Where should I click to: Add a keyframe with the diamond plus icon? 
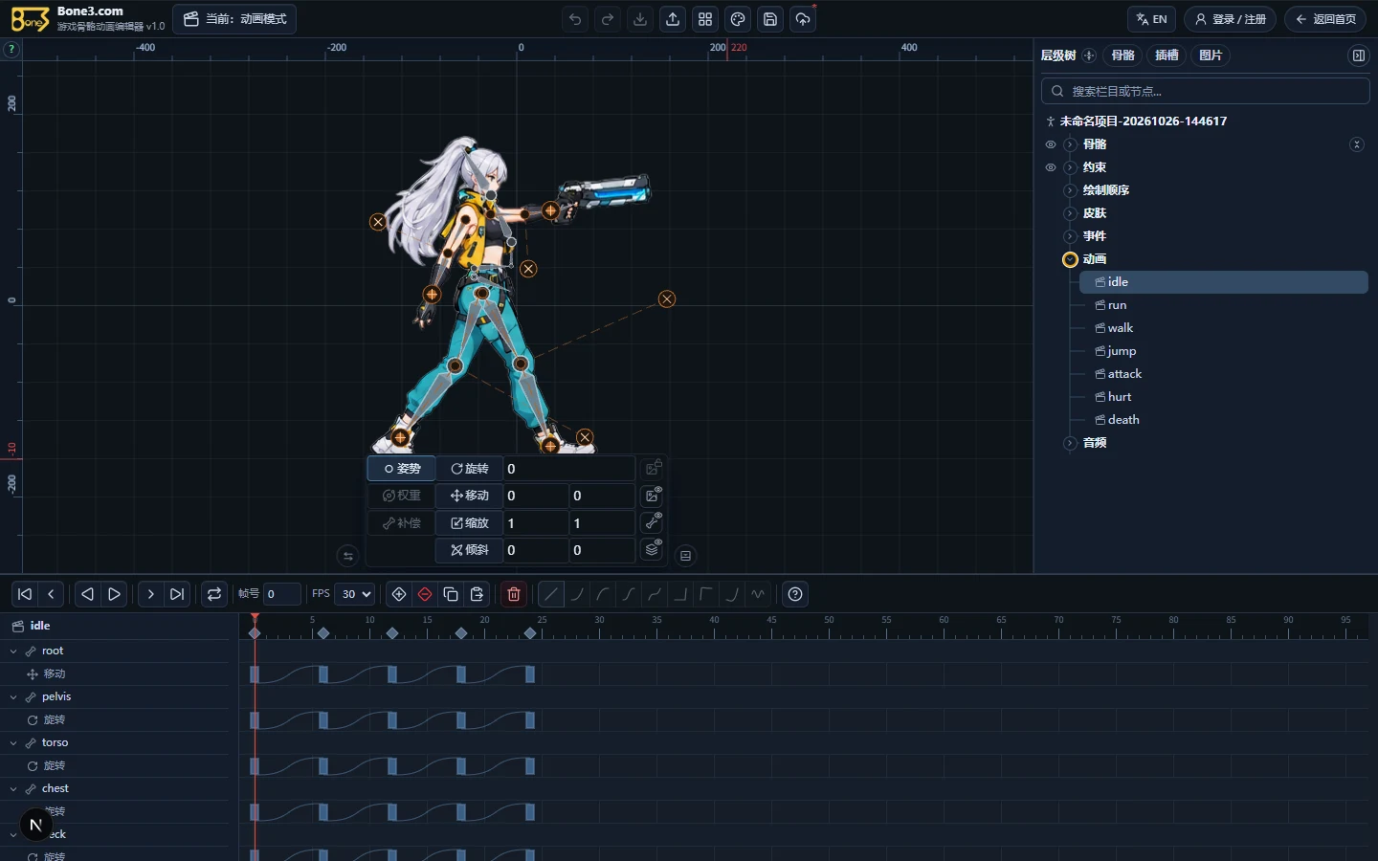click(x=399, y=594)
